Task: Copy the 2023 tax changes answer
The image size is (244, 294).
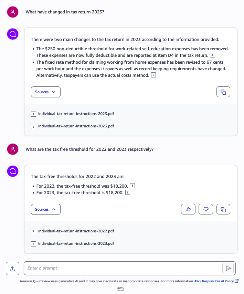Action: click(223, 92)
